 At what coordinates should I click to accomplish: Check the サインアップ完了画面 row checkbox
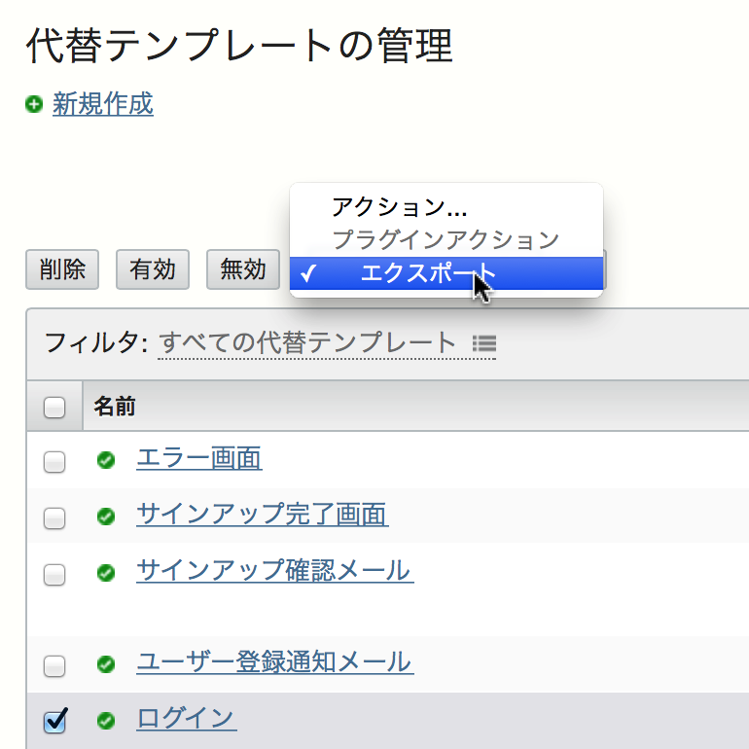(x=55, y=518)
